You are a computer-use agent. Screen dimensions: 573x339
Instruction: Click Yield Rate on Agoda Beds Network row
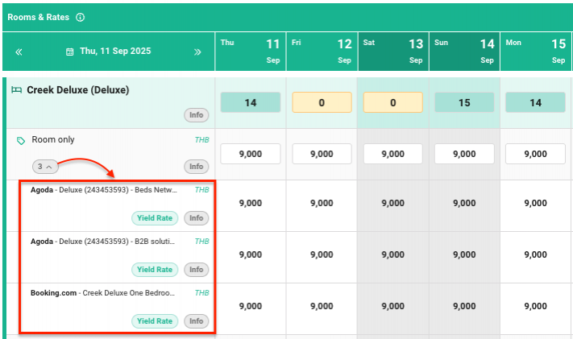[x=155, y=218]
